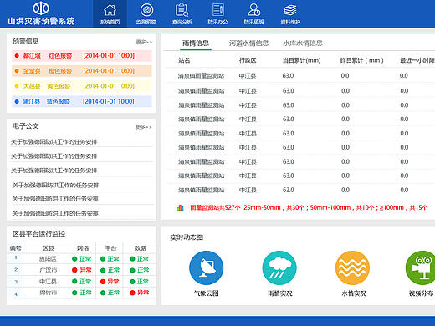Click 网络 header in district table

(x=83, y=248)
